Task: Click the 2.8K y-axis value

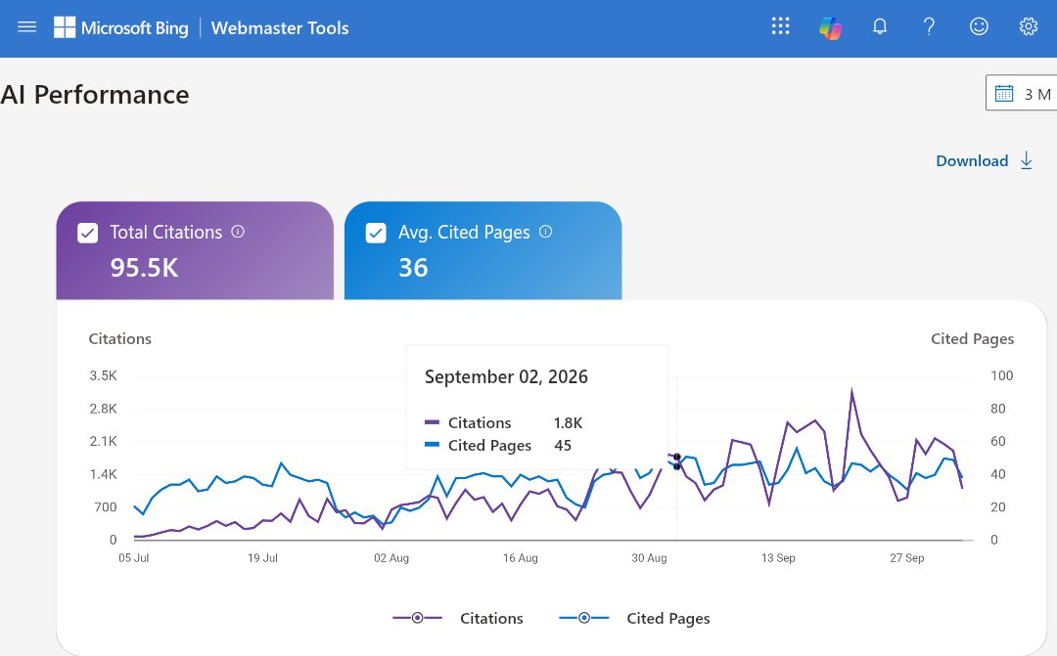Action: click(103, 408)
